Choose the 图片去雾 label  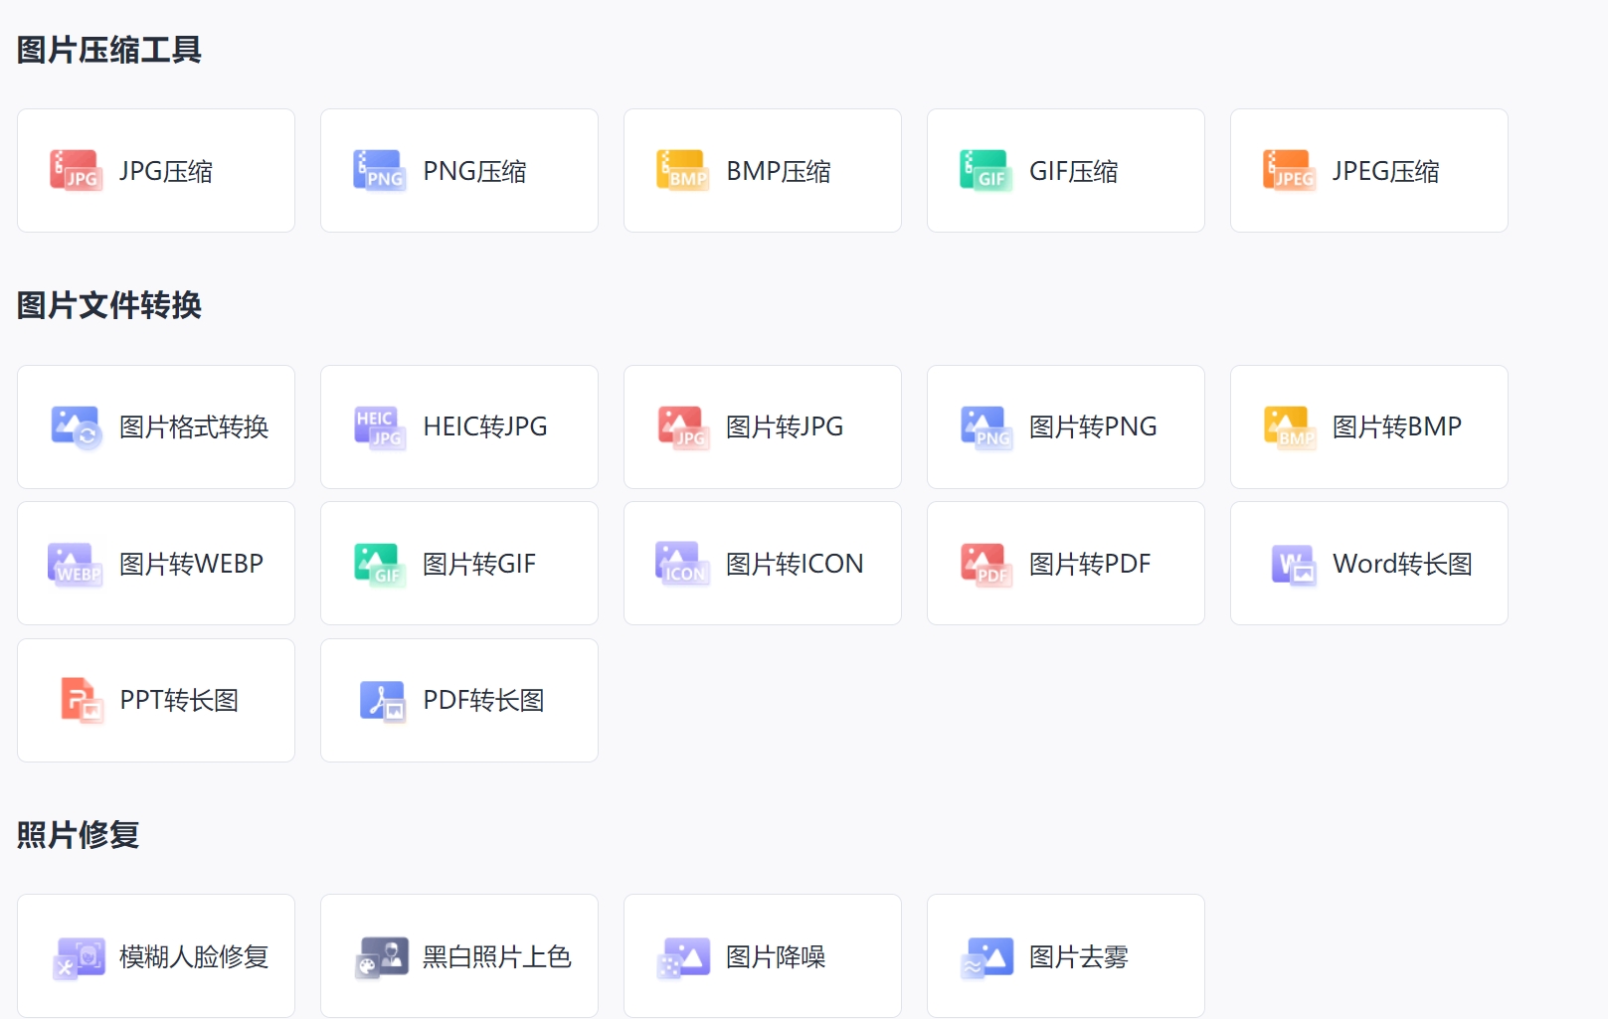coord(1079,956)
